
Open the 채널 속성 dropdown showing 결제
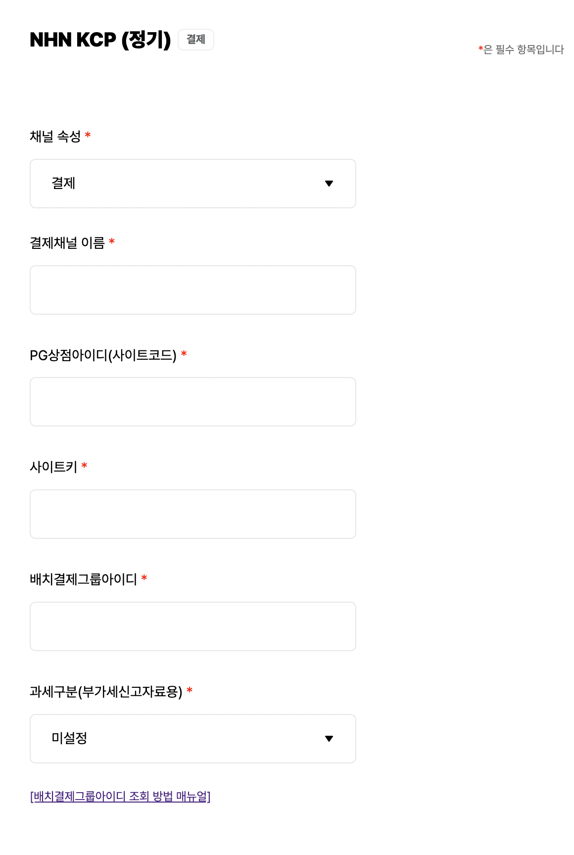point(193,184)
